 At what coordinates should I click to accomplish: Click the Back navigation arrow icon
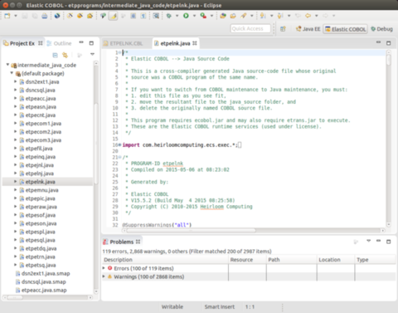(308, 16)
